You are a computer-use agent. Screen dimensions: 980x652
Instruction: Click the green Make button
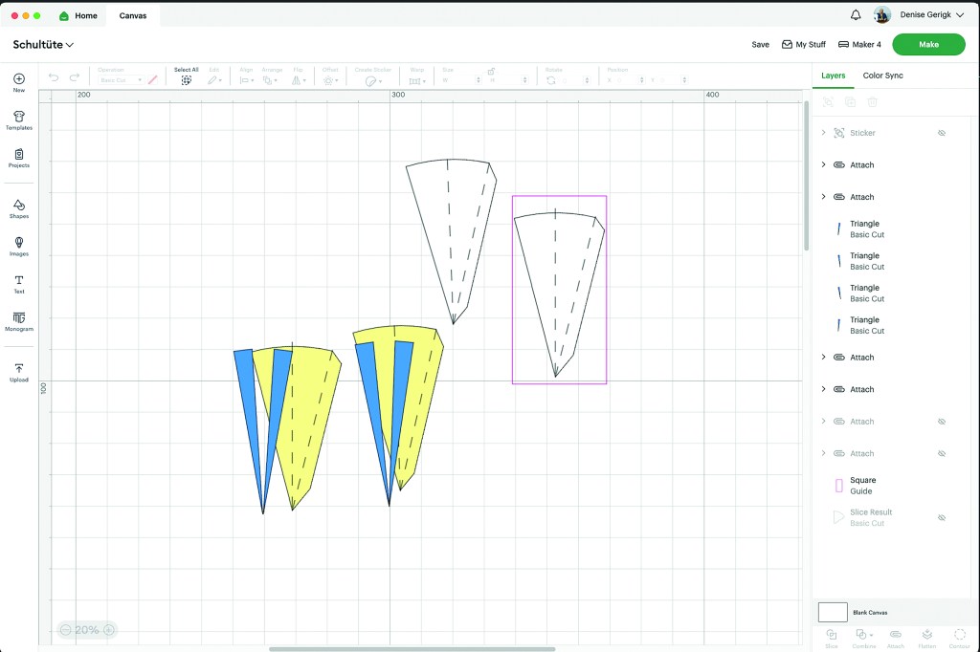pyautogui.click(x=928, y=45)
